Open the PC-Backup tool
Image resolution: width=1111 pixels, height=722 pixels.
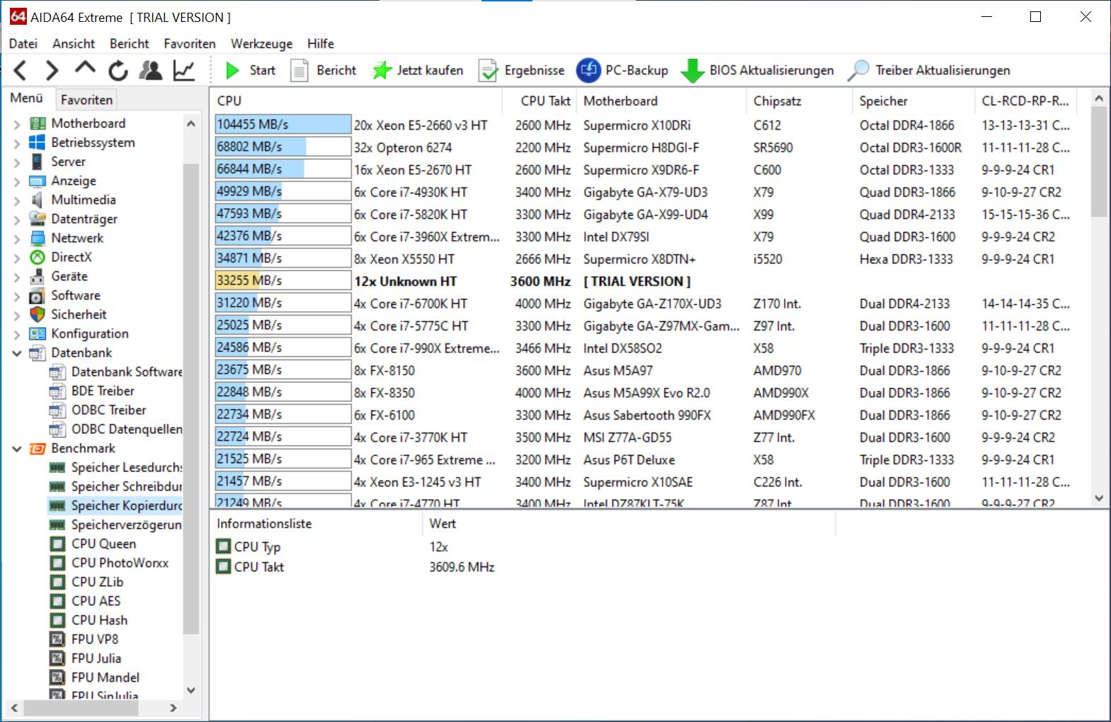[x=622, y=70]
